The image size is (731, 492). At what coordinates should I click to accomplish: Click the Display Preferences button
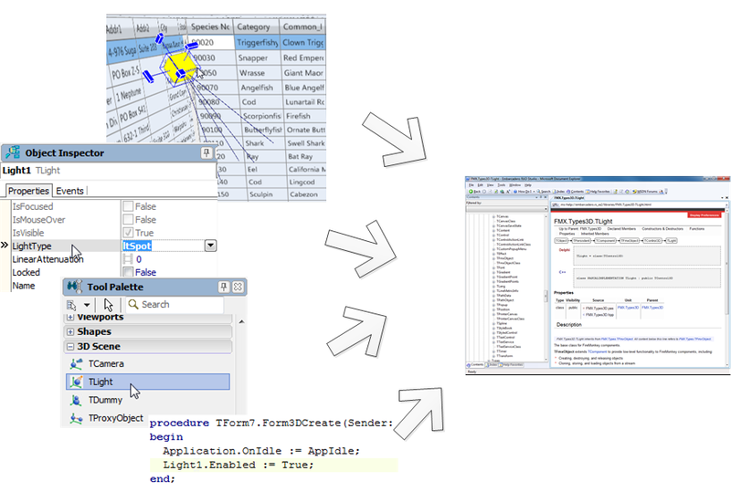[704, 215]
